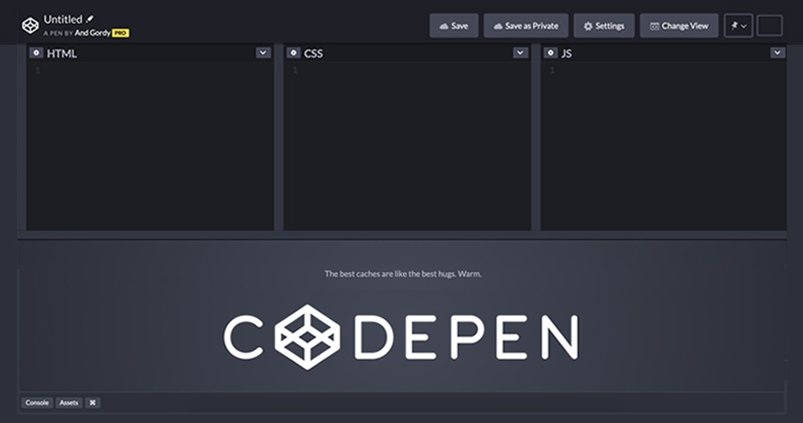Click the CSS panel title
This screenshot has height=423, width=803.
[313, 53]
